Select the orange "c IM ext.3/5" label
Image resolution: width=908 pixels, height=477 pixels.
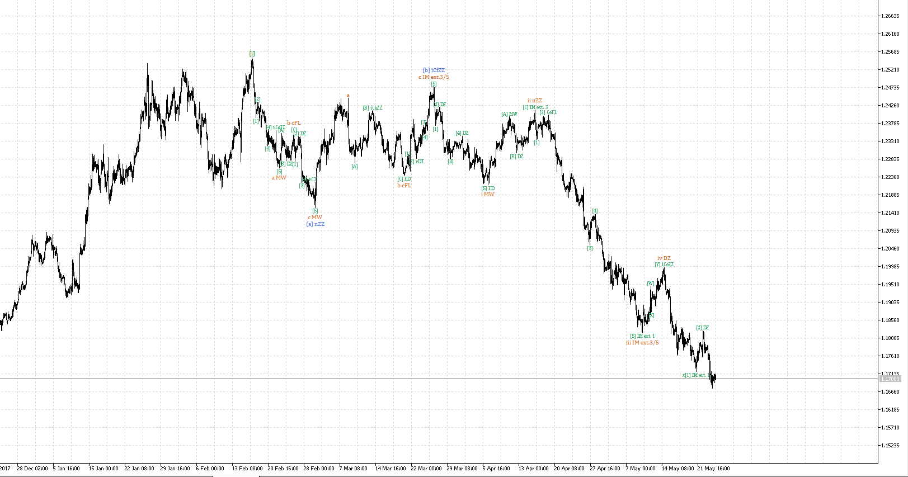click(434, 77)
